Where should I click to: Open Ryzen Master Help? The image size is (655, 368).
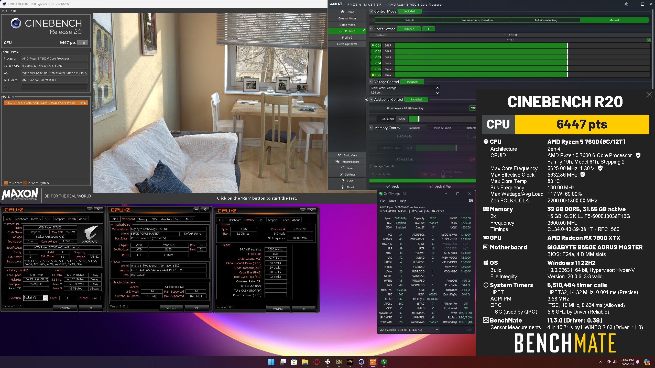tap(347, 181)
